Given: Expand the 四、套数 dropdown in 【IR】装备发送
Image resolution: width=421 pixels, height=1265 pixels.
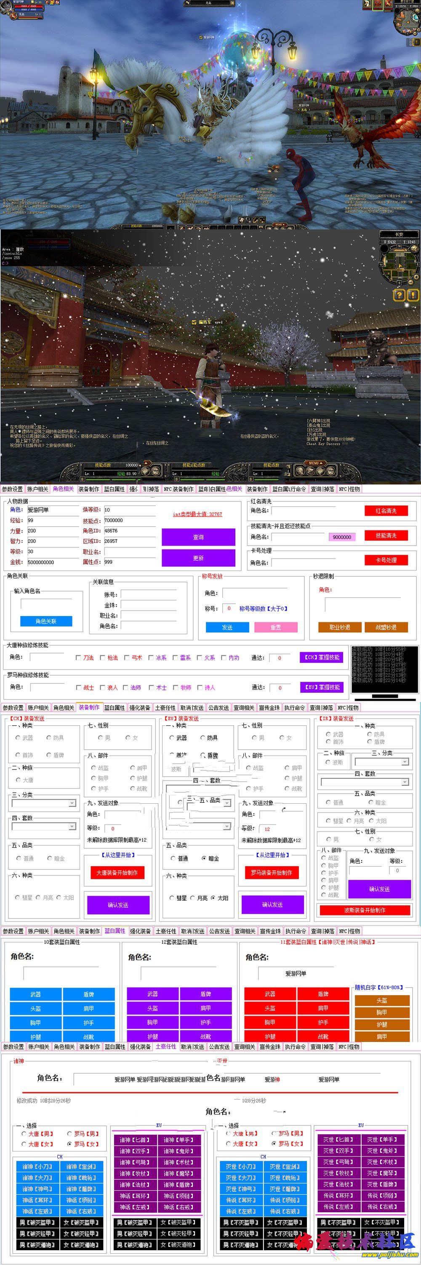Looking at the screenshot, I should (x=365, y=782).
